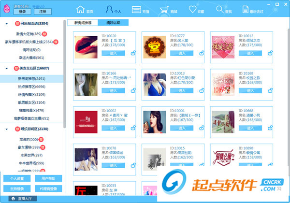This screenshot has height=203, width=290.
Task: Collapse the 可乐站活动(3304) group arrow
Action: [7, 24]
